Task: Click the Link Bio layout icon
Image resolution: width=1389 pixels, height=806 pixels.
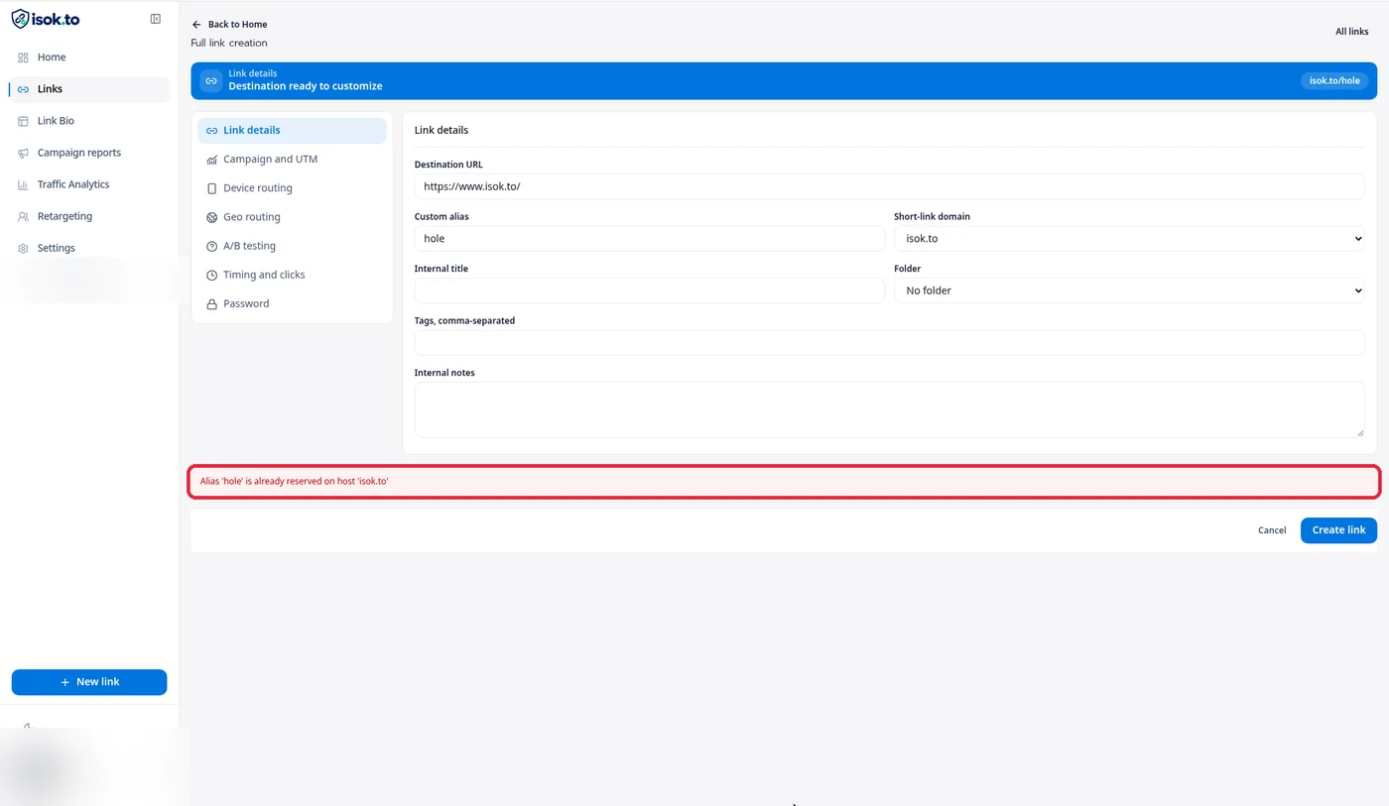Action: coord(23,121)
